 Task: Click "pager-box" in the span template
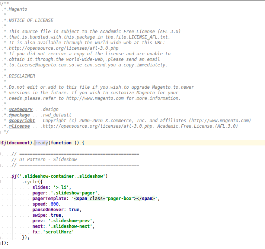119,199
